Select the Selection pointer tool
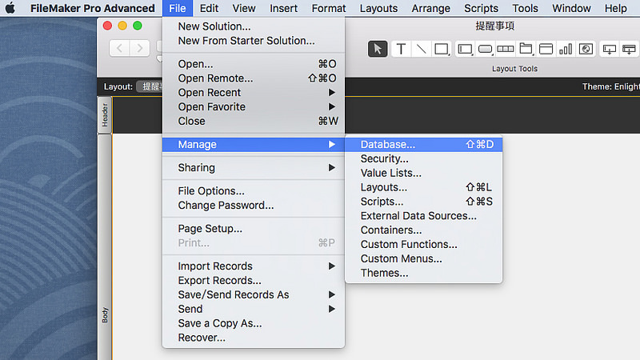The height and width of the screenshot is (360, 640). 378,49
